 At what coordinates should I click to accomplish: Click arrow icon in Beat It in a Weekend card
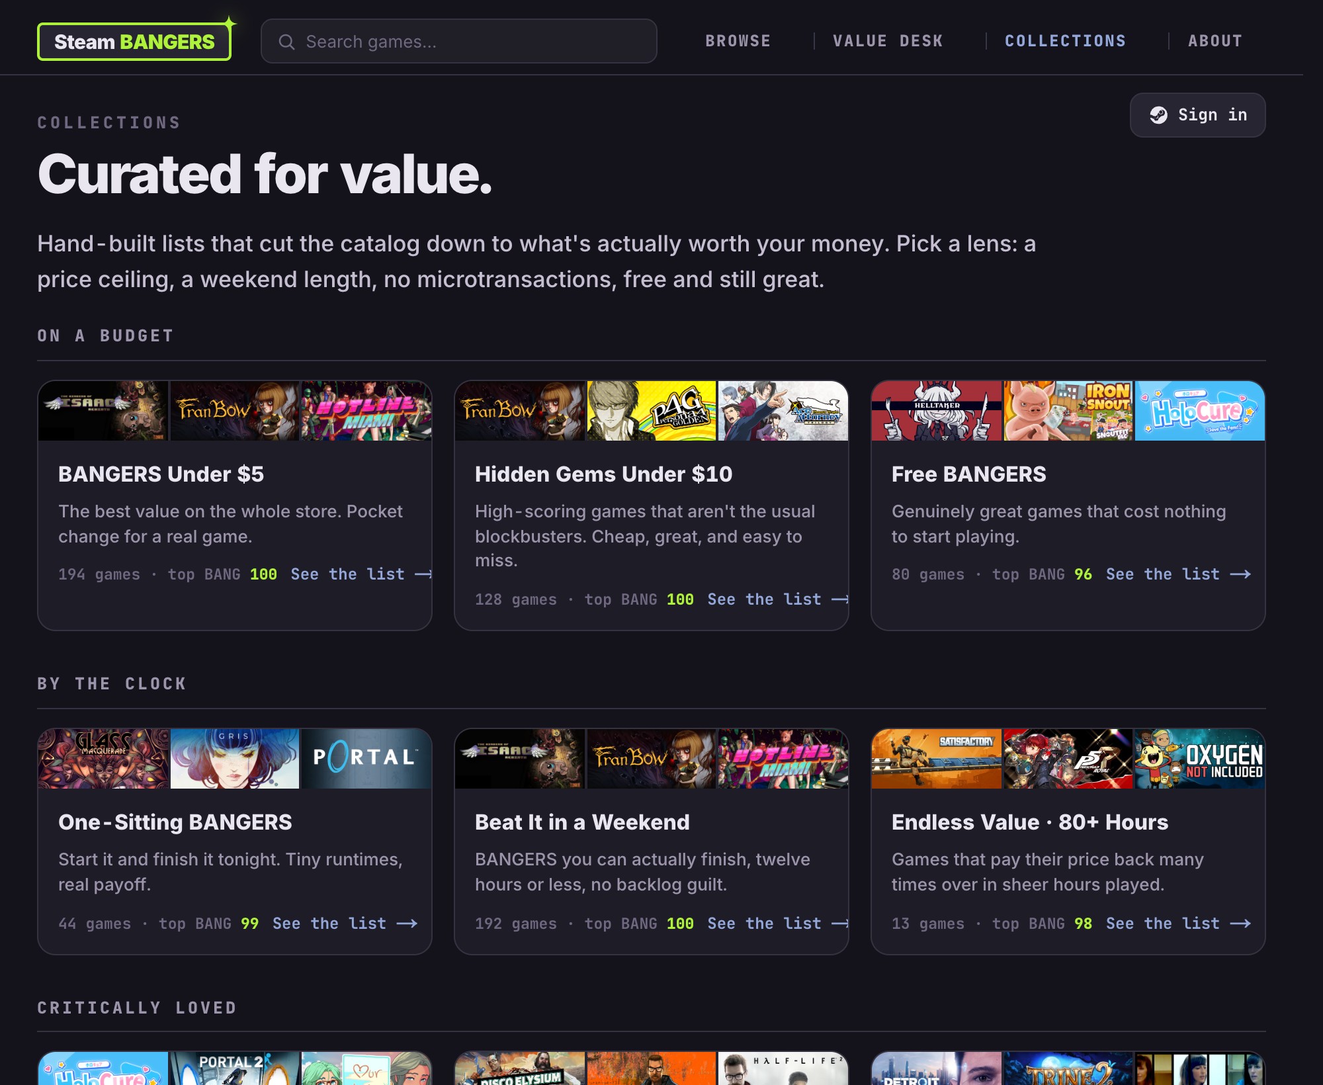click(x=840, y=924)
